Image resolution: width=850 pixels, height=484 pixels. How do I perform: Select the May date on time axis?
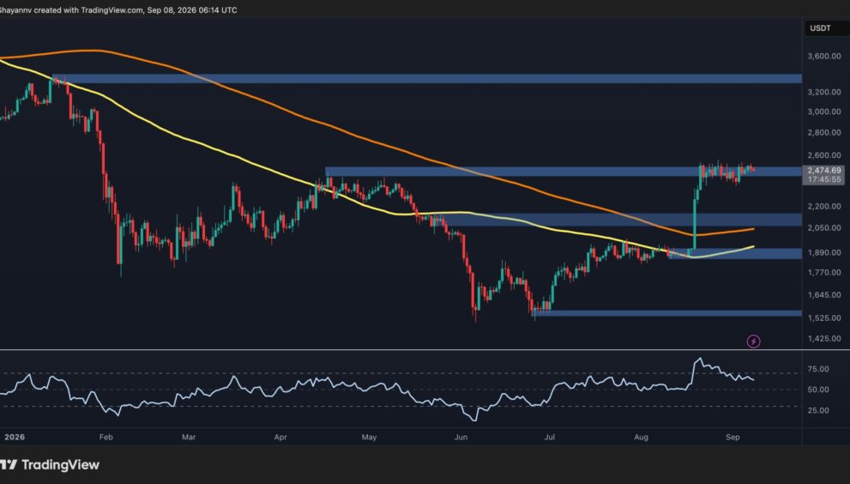pos(369,437)
